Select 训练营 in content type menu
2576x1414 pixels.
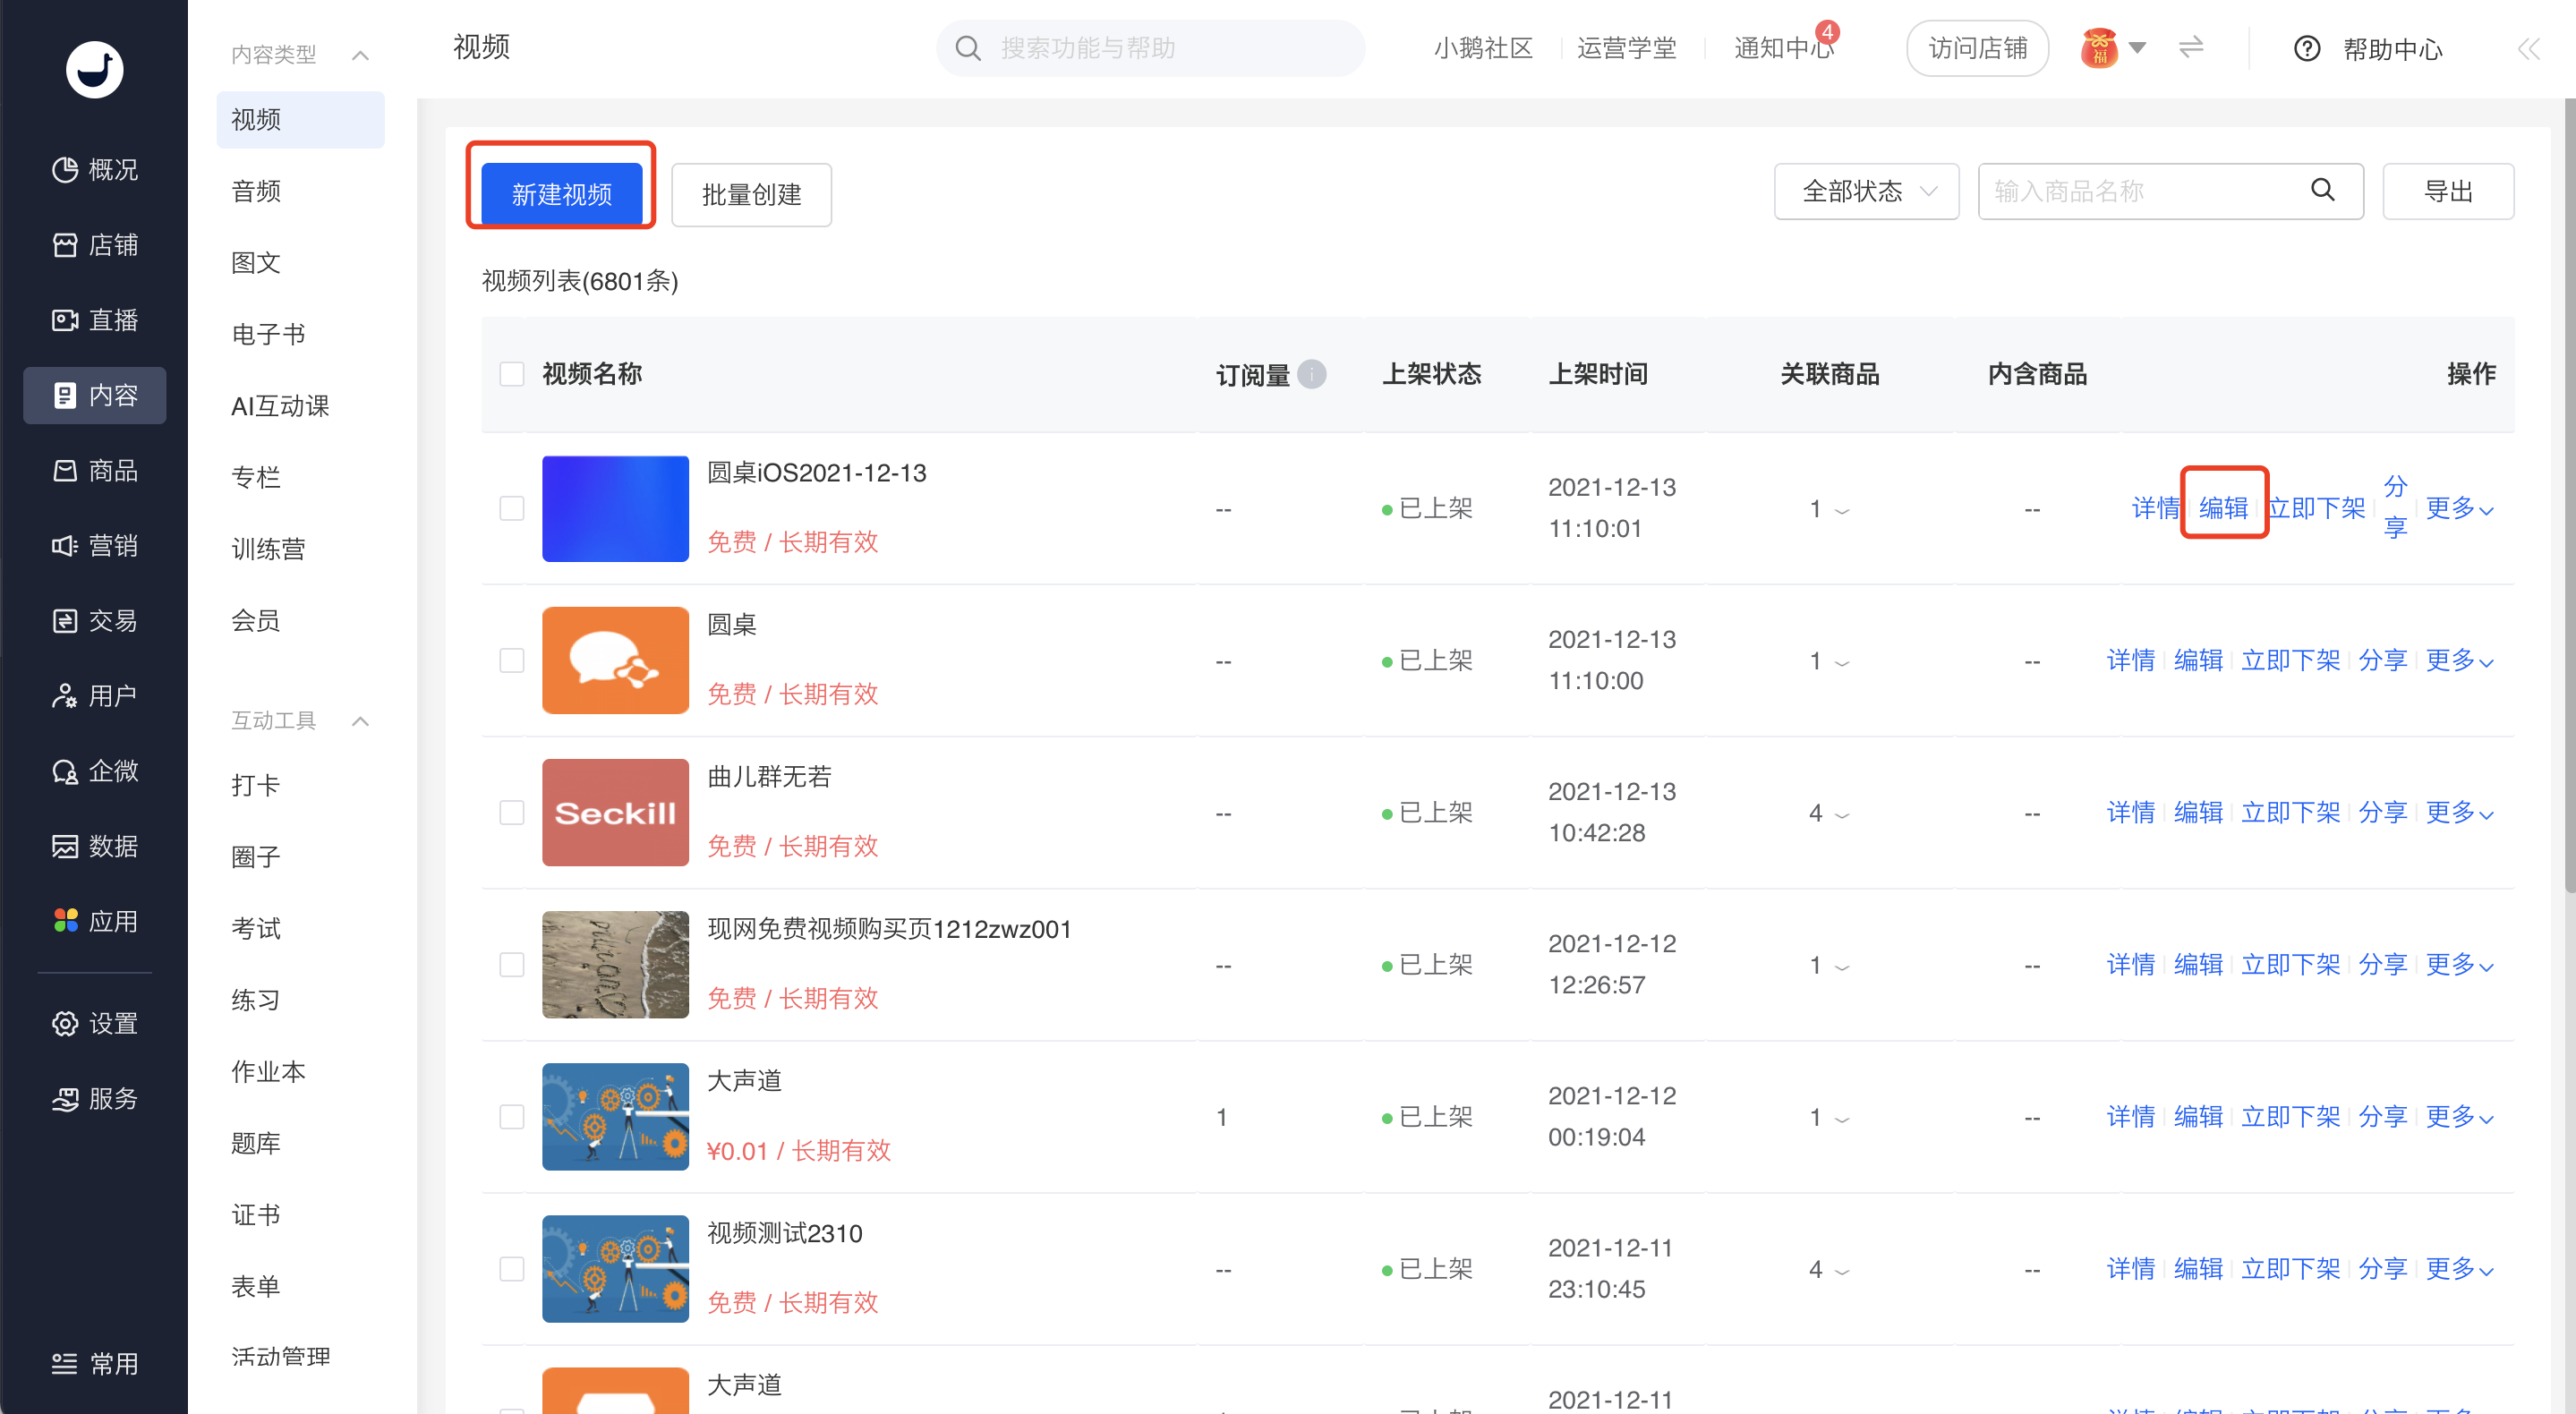click(268, 549)
